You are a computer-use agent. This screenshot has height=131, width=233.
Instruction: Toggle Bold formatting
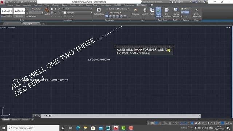pos(52,9)
